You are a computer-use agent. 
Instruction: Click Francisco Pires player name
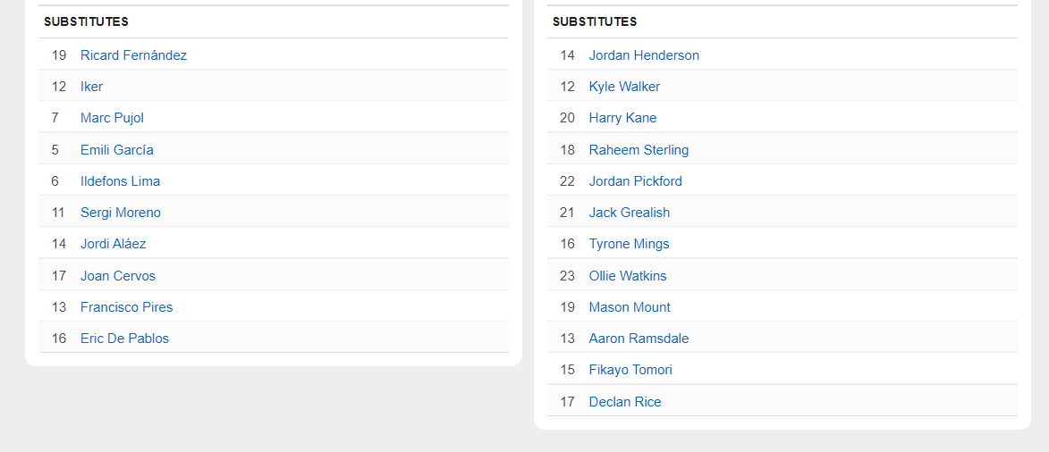[x=126, y=307]
